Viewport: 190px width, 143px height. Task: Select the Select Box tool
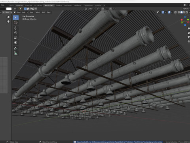[16, 17]
